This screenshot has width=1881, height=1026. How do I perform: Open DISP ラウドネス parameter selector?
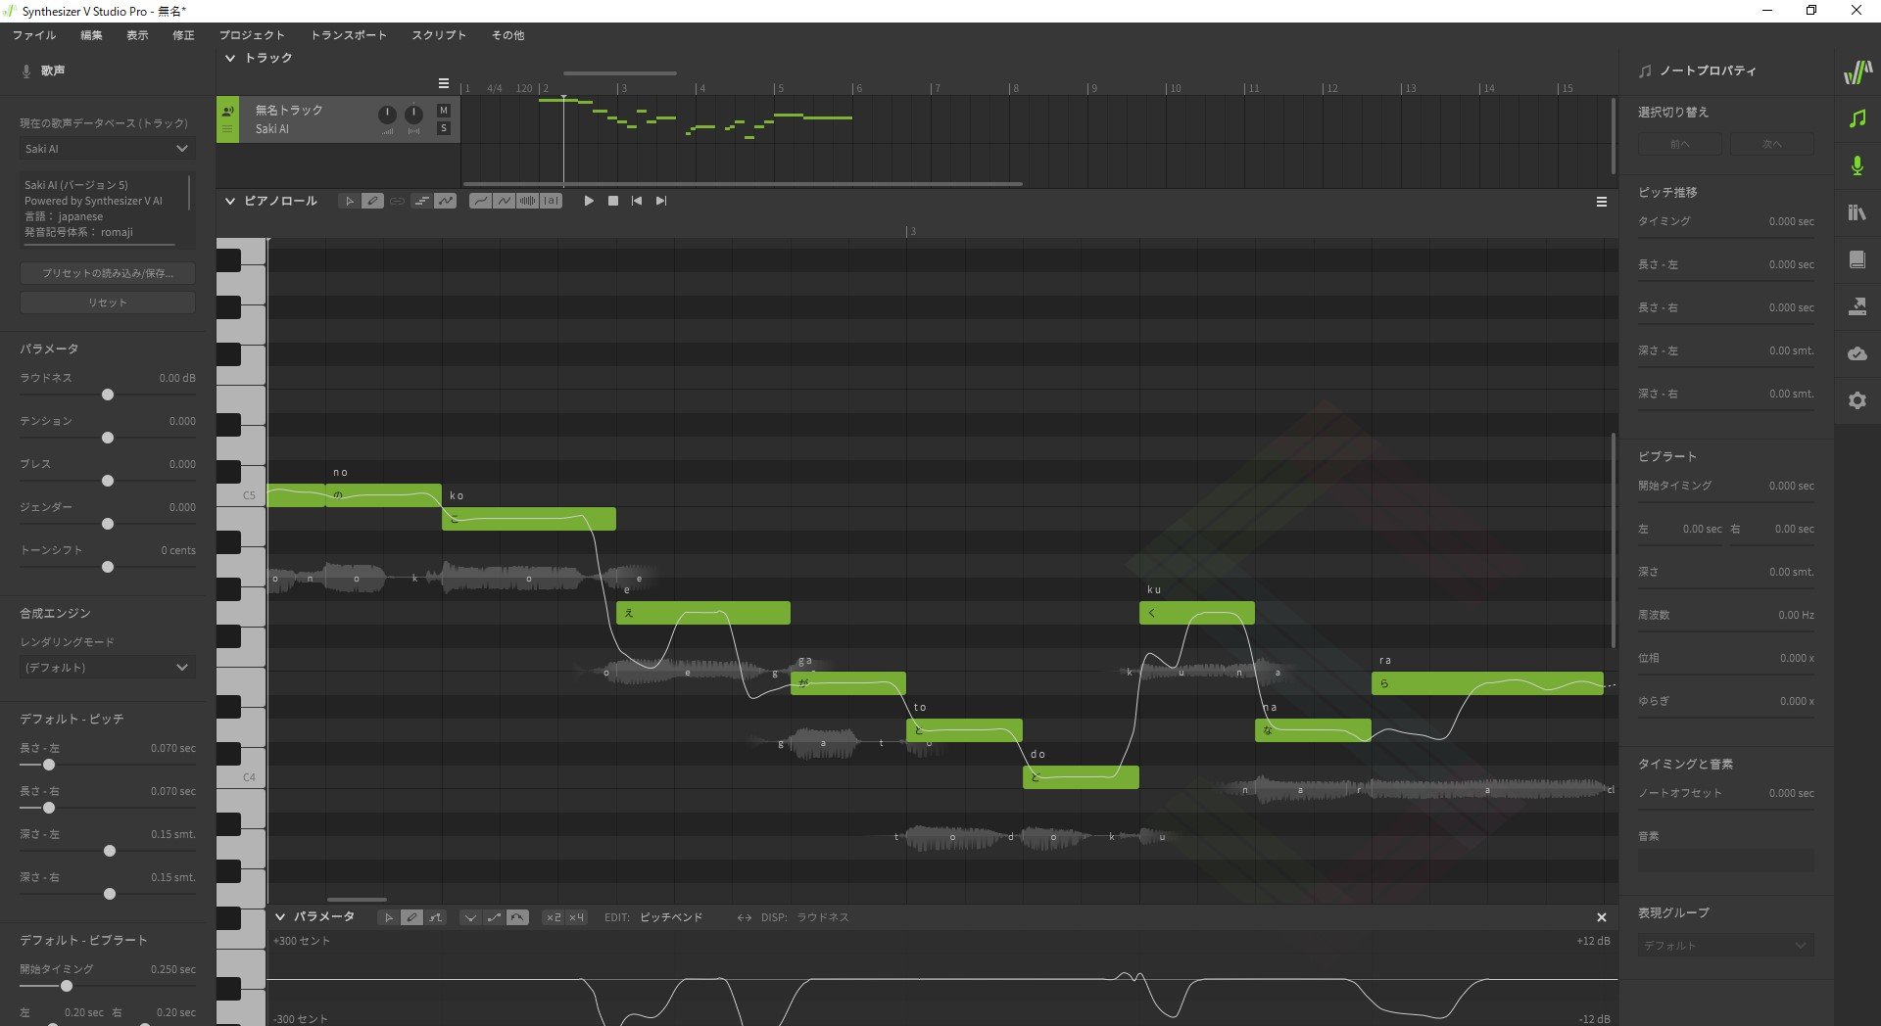822,917
